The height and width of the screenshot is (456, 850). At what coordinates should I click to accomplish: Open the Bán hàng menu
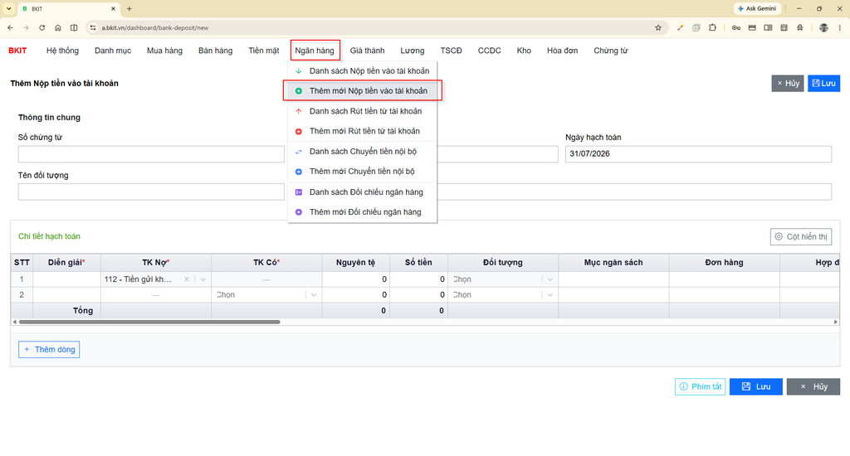click(x=215, y=51)
